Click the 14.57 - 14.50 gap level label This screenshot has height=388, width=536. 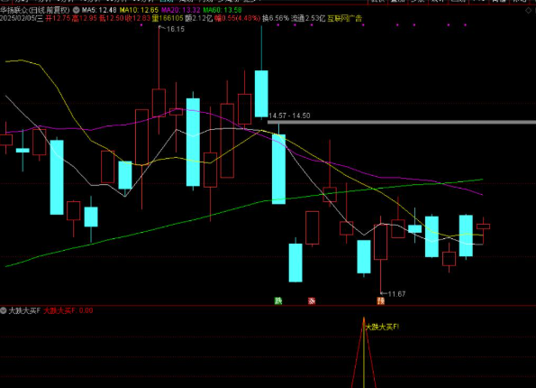(289, 115)
